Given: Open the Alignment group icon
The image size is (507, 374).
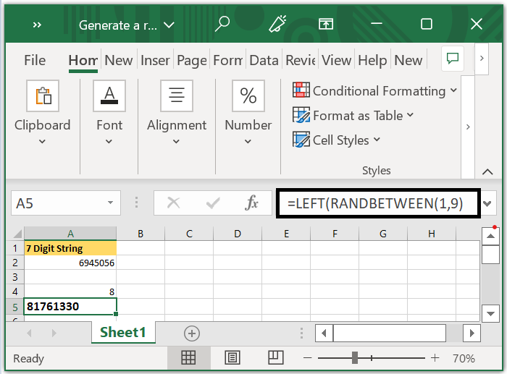Looking at the screenshot, I should (176, 95).
